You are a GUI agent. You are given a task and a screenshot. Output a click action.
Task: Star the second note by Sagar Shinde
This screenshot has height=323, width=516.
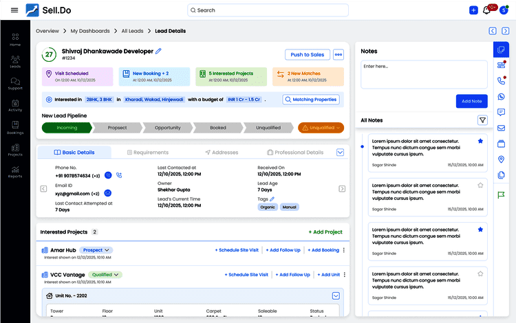(480, 185)
